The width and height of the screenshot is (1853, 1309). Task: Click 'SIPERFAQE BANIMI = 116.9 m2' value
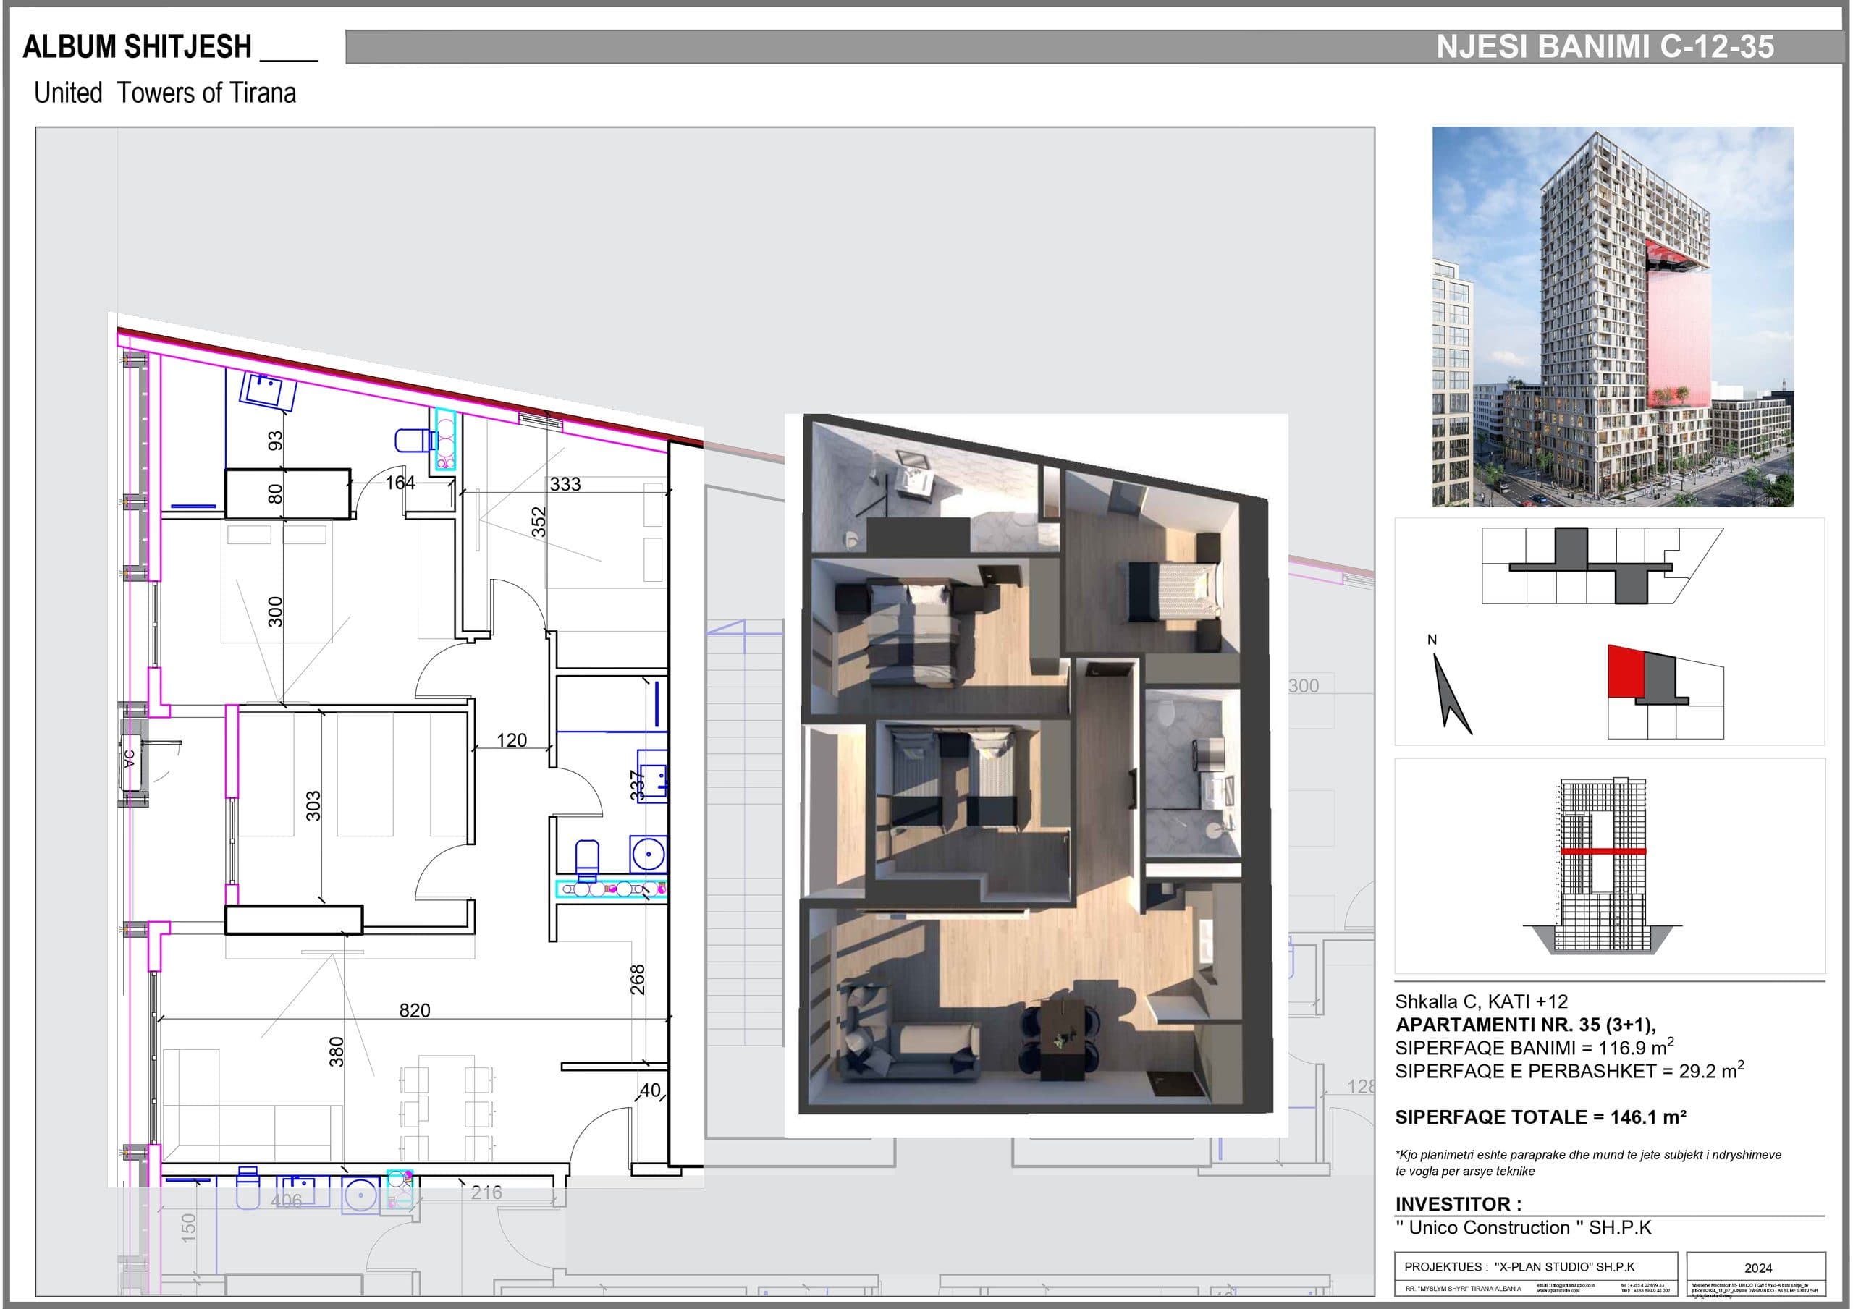pyautogui.click(x=1535, y=1048)
